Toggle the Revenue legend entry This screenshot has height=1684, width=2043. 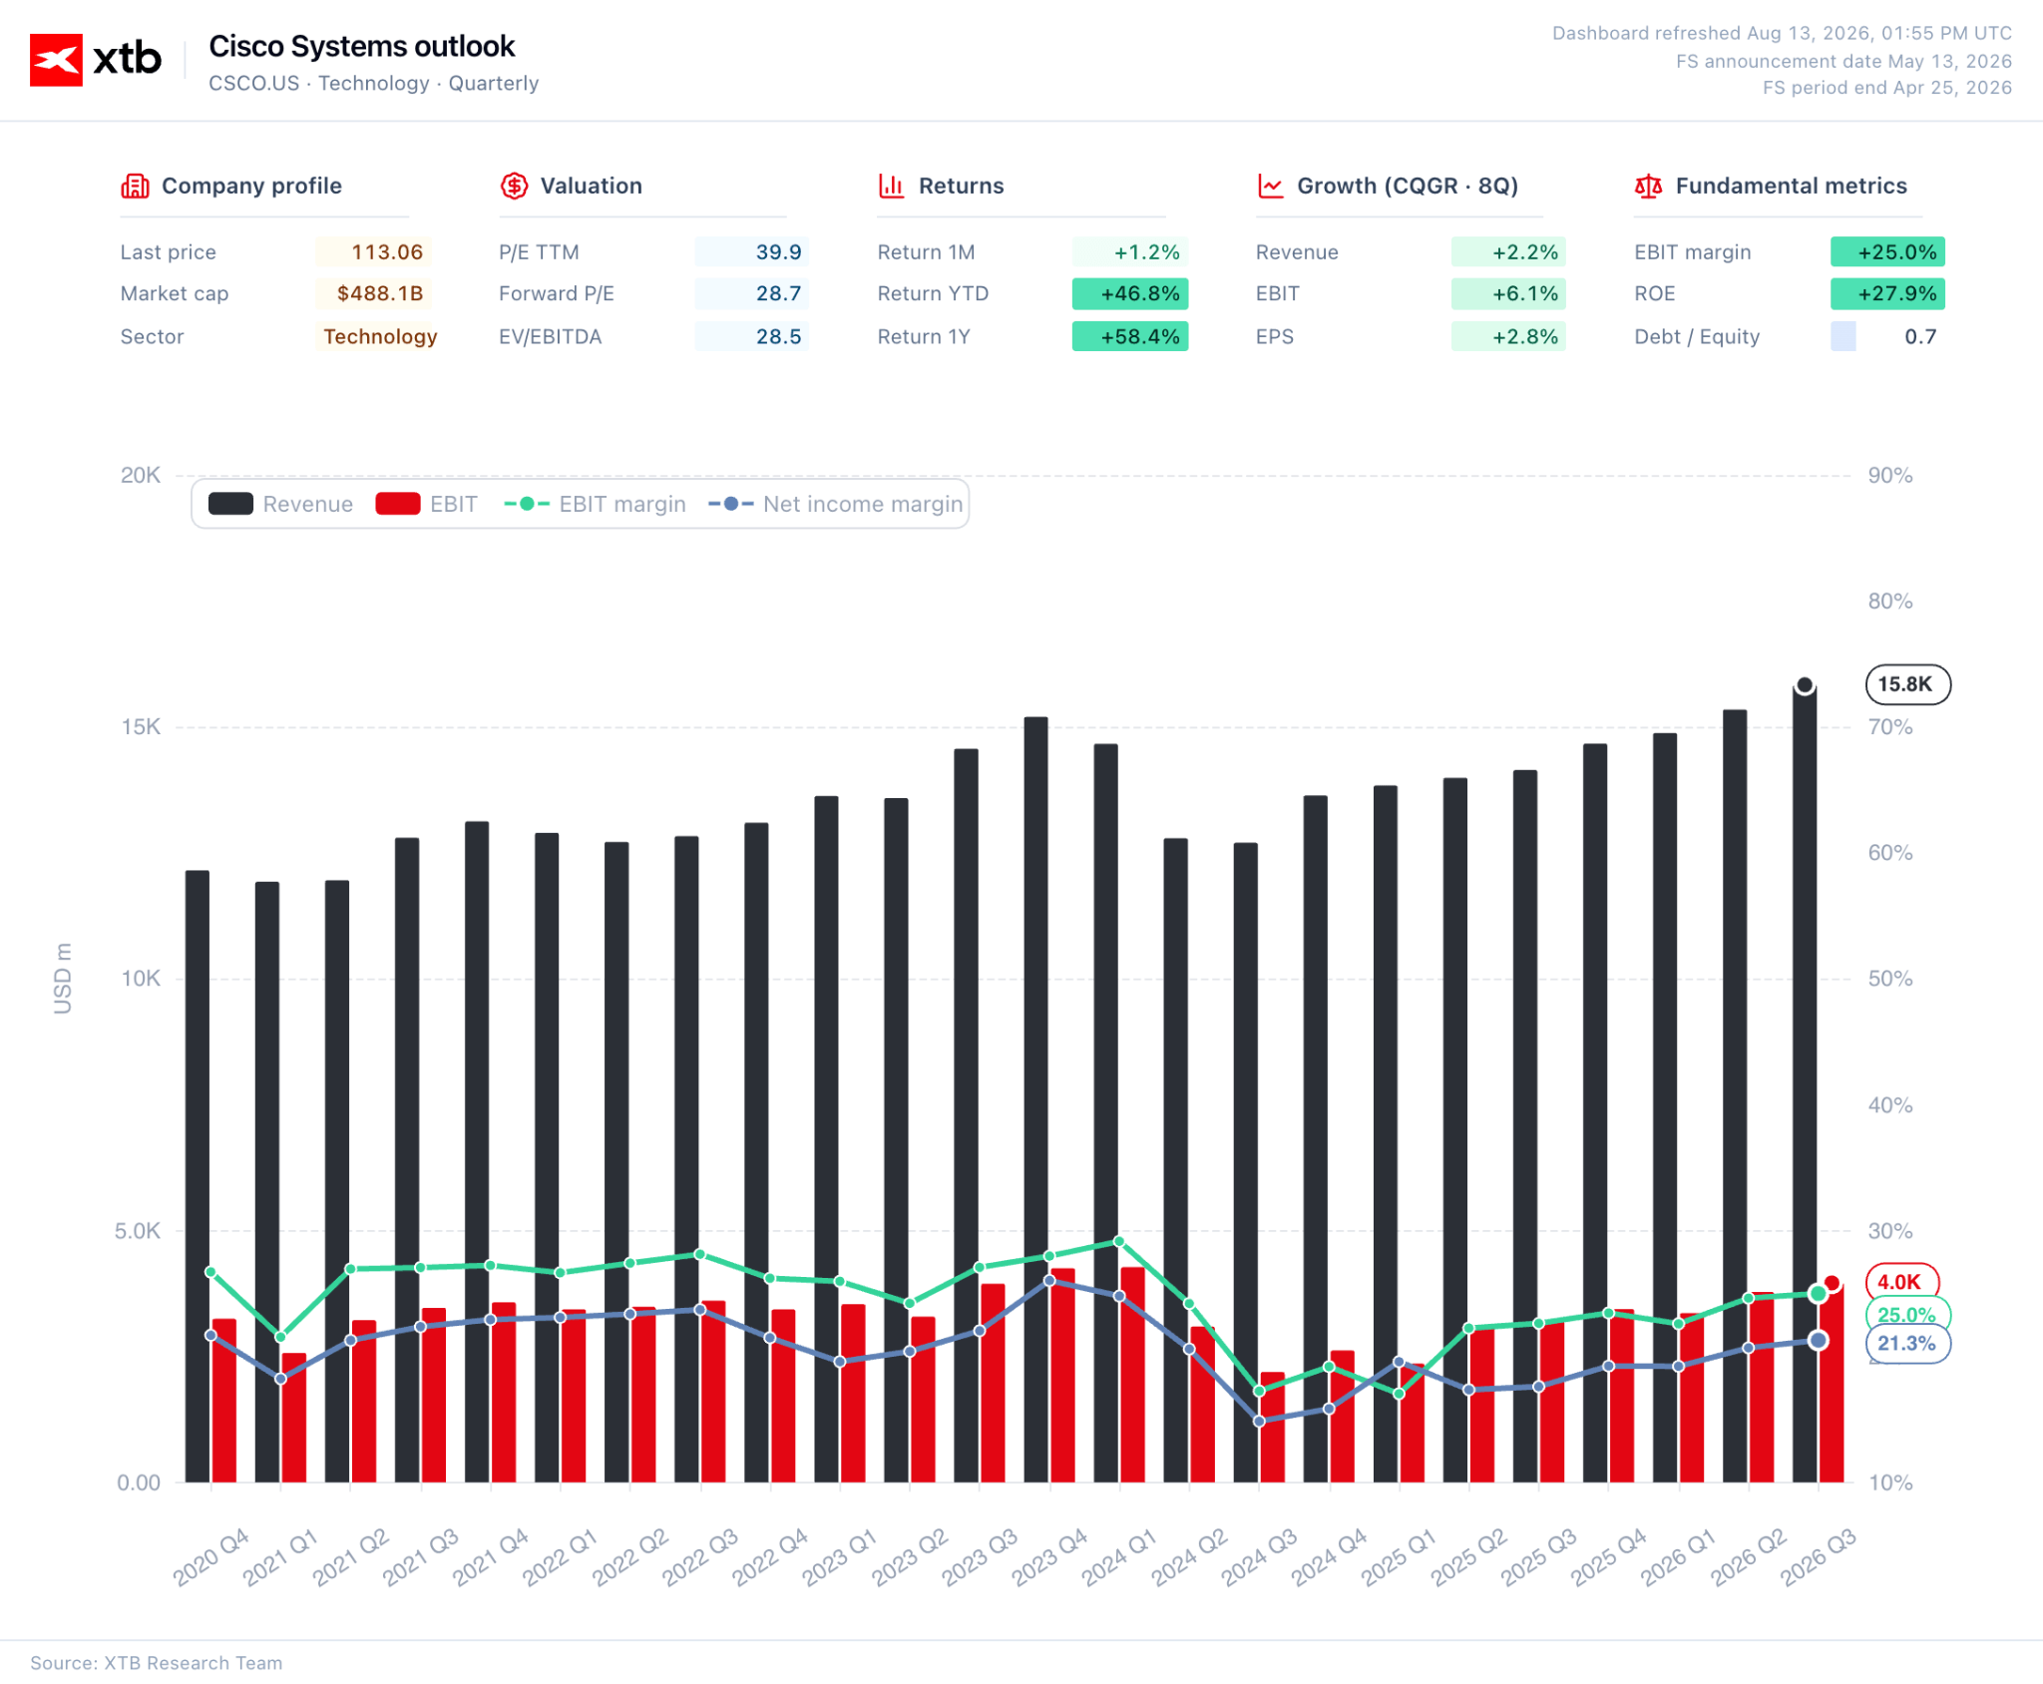pyautogui.click(x=281, y=504)
